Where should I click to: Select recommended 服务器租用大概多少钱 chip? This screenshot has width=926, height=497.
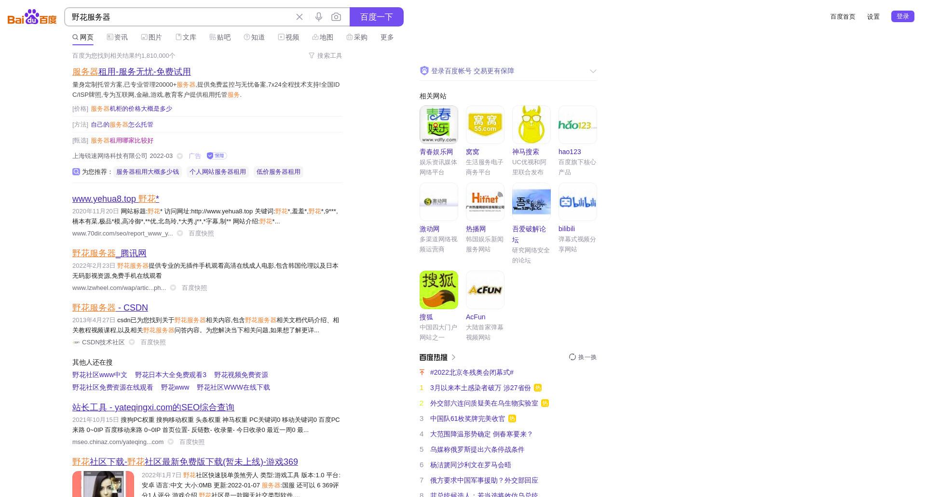148,172
